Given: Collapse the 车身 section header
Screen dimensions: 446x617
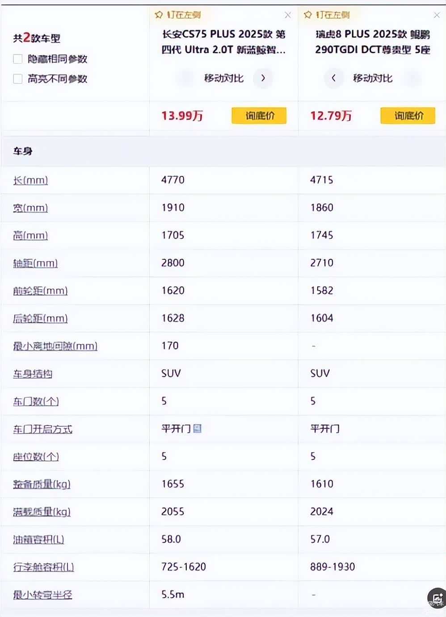Looking at the screenshot, I should click(x=23, y=151).
